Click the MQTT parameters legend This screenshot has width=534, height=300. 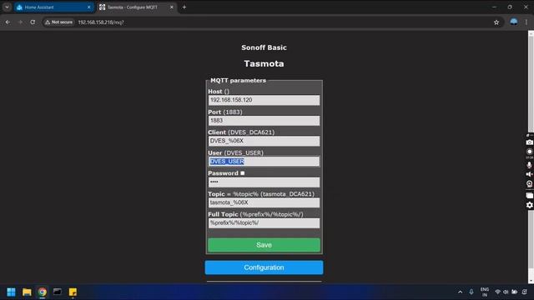(238, 81)
